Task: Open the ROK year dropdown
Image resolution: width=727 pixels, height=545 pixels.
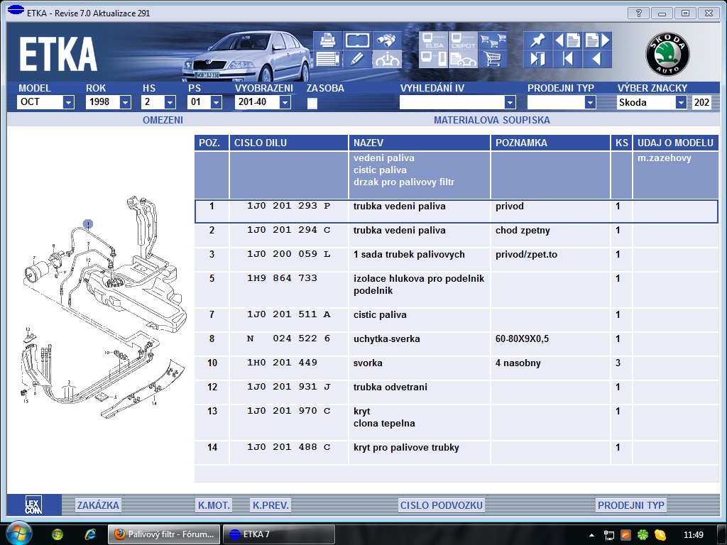Action: point(125,102)
